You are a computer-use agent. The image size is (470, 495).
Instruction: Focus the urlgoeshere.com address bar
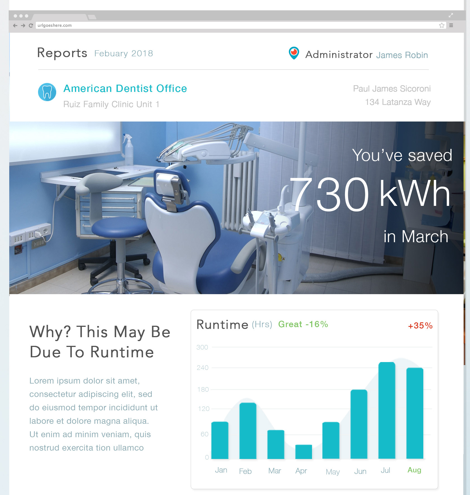(224, 25)
